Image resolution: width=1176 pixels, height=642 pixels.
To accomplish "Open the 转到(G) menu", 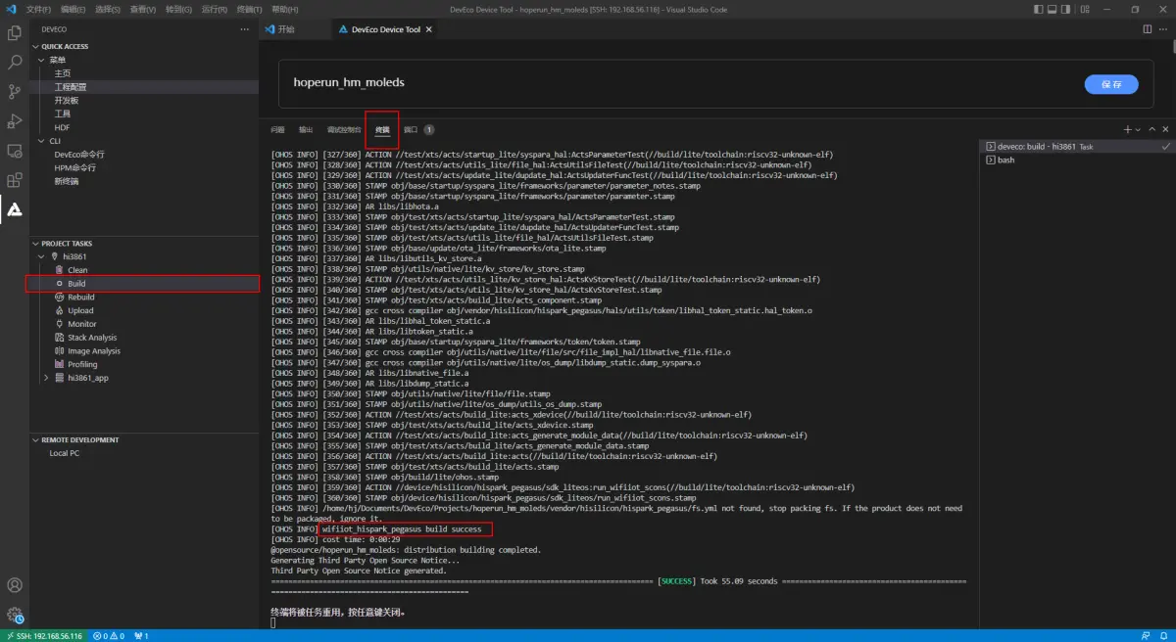I will pos(178,9).
